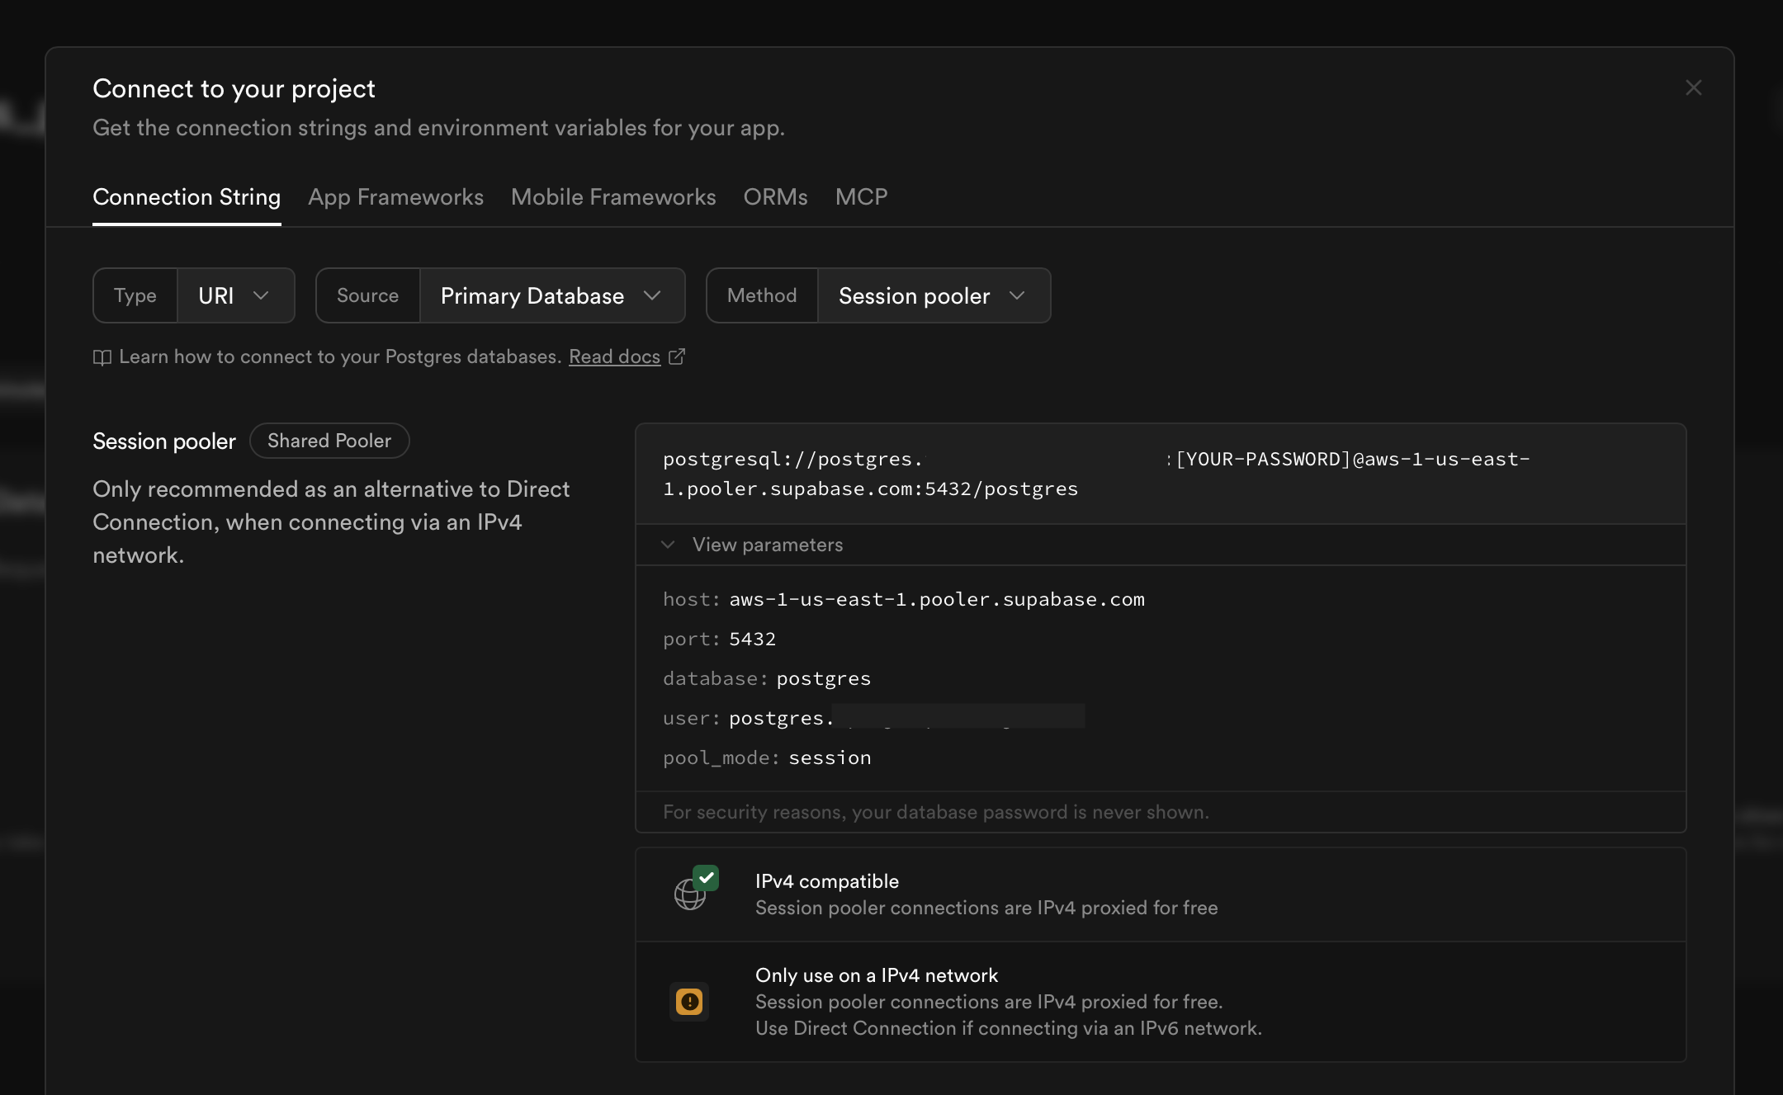The height and width of the screenshot is (1095, 1783).
Task: Open the Read docs link
Action: click(614, 356)
